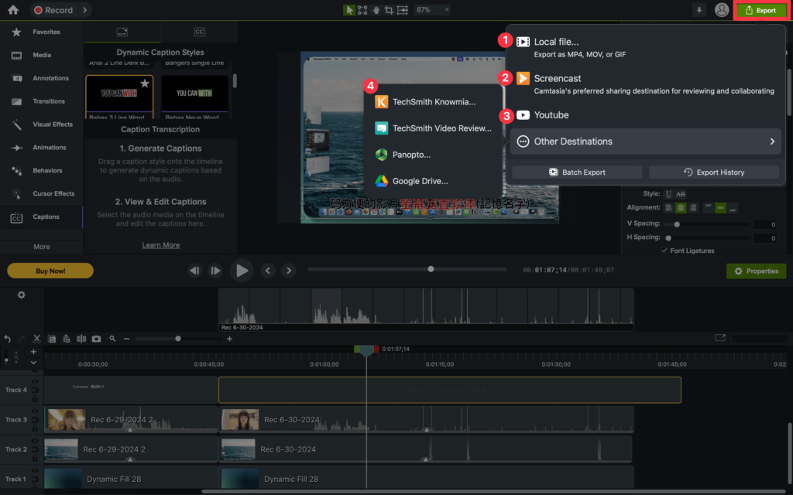
Task: Align caption text right
Action: [693, 207]
